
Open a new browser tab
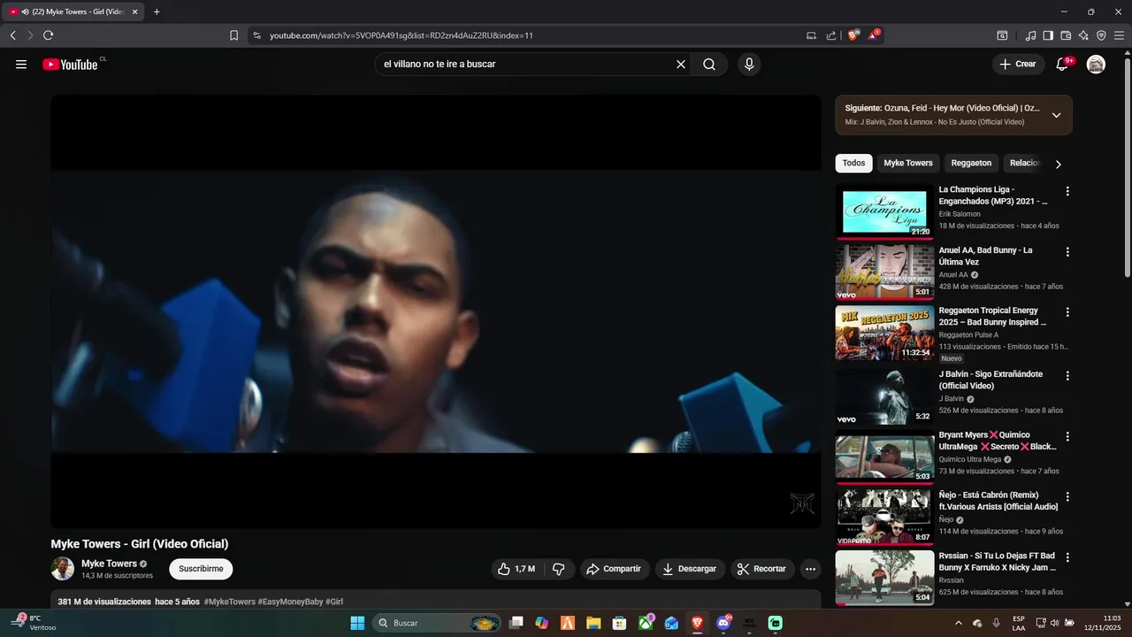coord(157,12)
